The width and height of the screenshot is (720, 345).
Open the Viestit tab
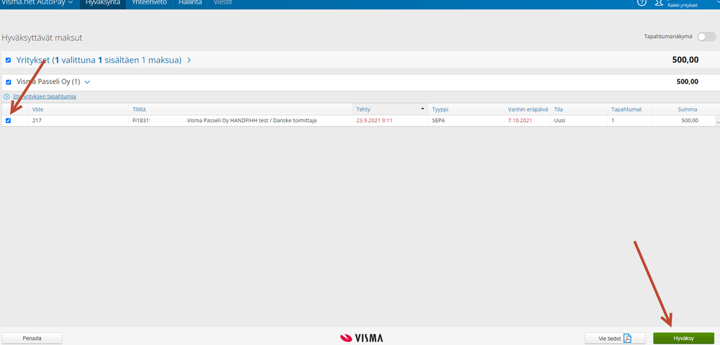point(223,4)
